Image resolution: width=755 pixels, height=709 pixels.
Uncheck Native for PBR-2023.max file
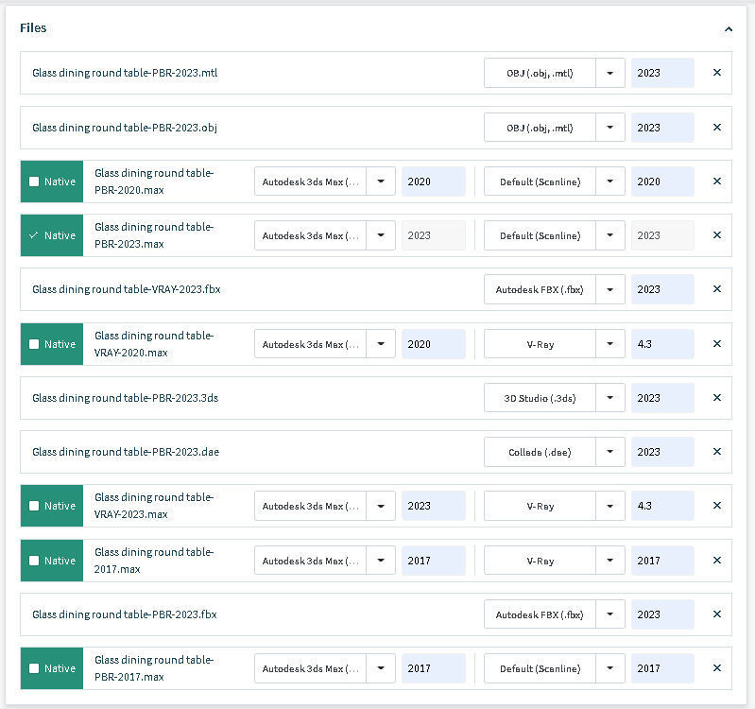point(35,235)
